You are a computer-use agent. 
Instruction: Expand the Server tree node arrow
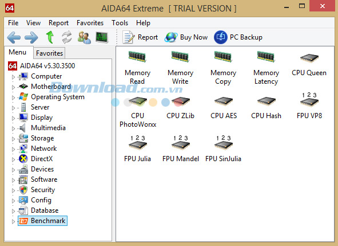tap(13, 108)
